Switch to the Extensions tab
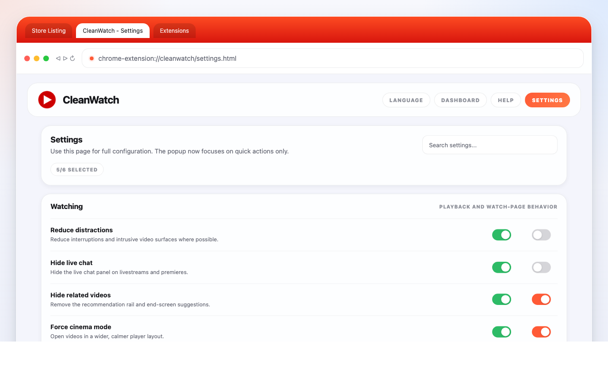Screen dimensions: 608x380 (x=174, y=31)
